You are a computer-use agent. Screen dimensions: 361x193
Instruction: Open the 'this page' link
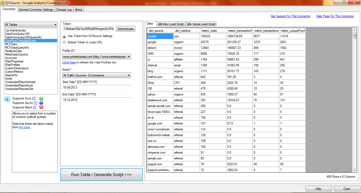24,127
